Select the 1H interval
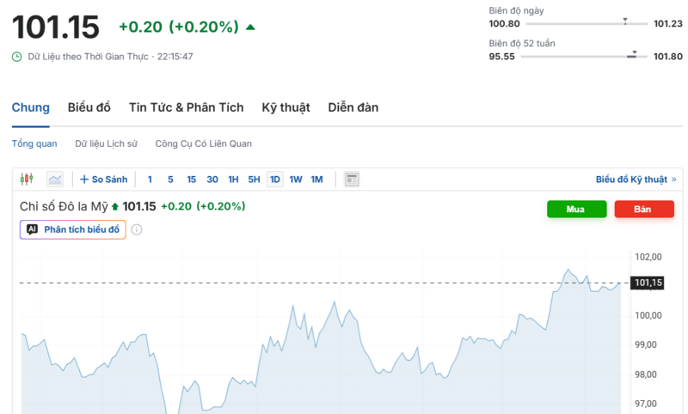The image size is (688, 414). click(233, 180)
